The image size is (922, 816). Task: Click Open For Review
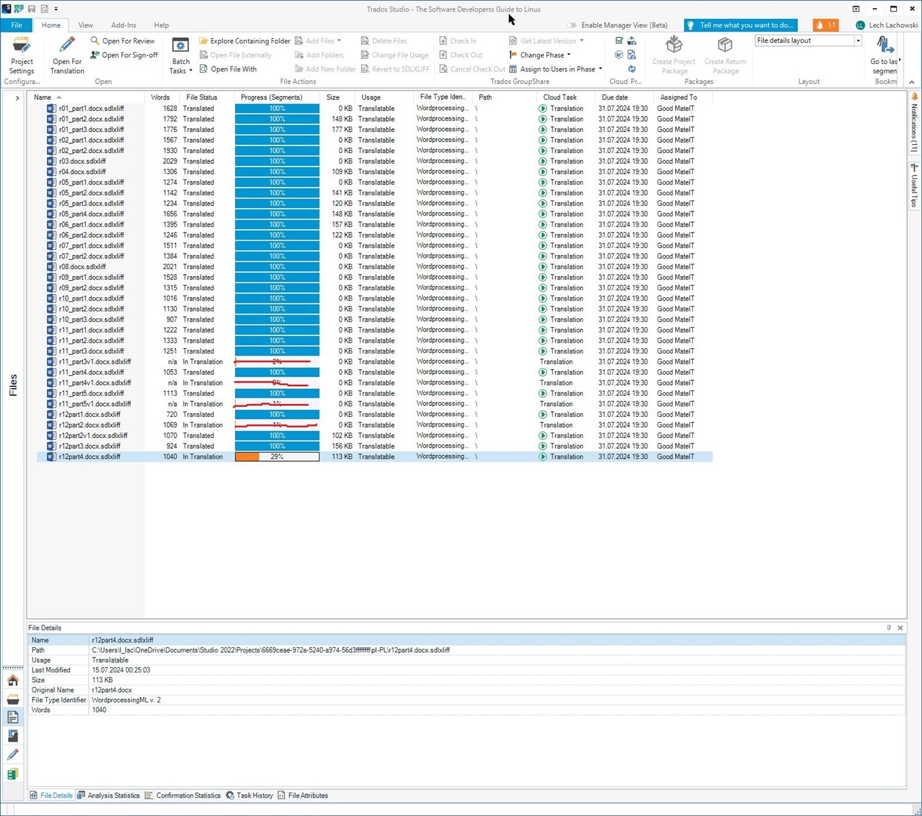[x=129, y=40]
